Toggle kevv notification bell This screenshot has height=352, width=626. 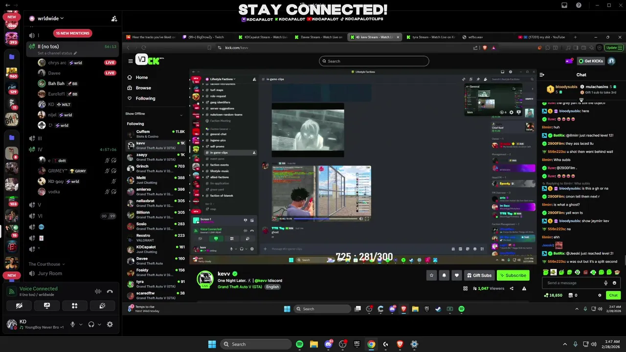444,275
